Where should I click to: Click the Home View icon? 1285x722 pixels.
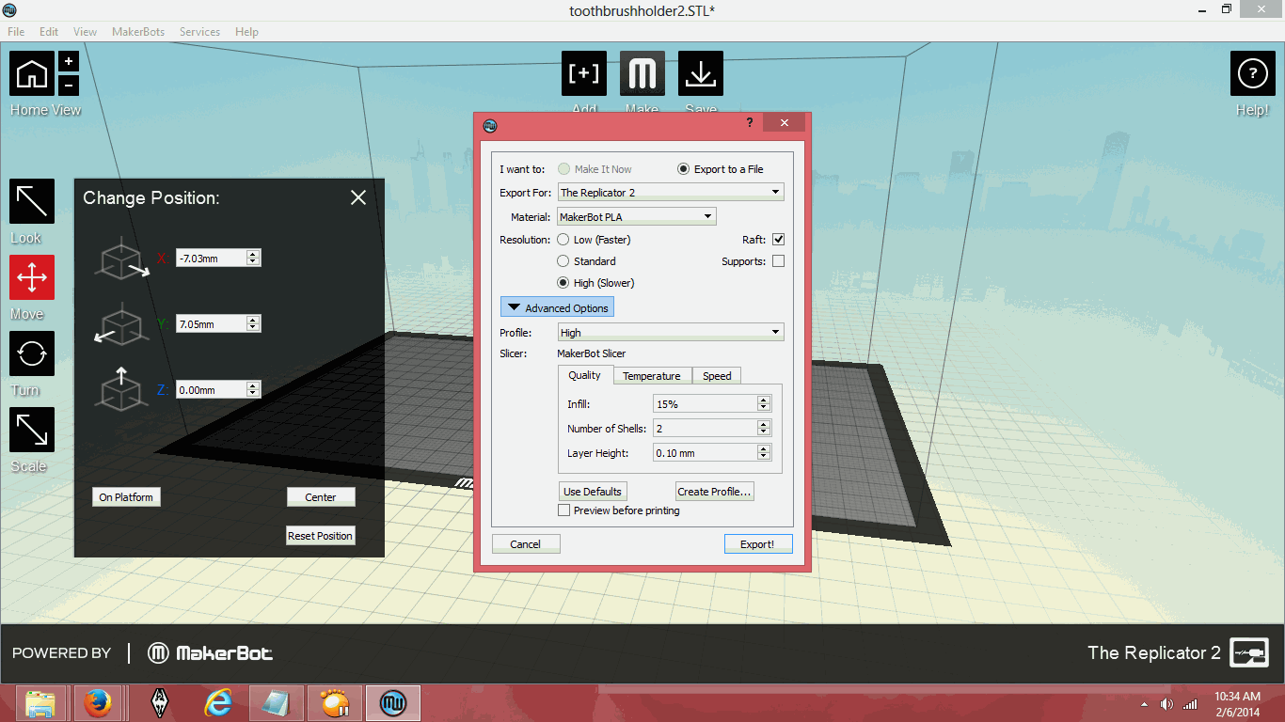(x=32, y=73)
